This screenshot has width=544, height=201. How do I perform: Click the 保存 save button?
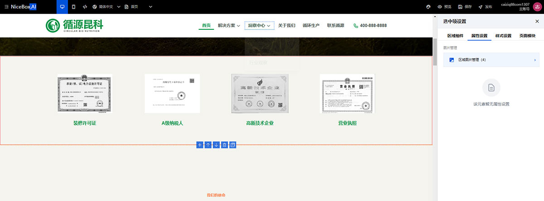pyautogui.click(x=465, y=7)
